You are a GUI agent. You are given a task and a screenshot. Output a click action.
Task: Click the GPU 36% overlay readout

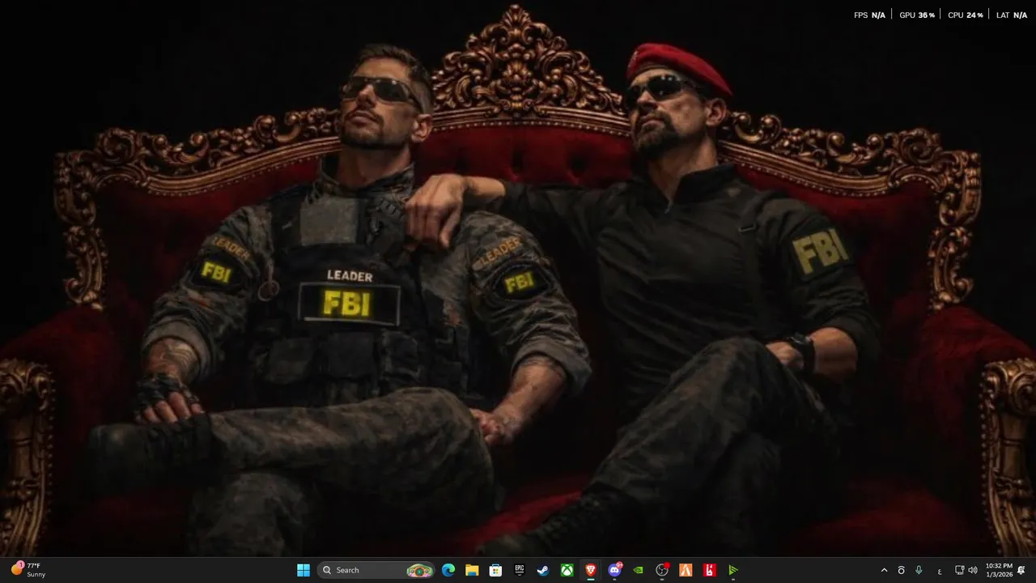pos(917,15)
